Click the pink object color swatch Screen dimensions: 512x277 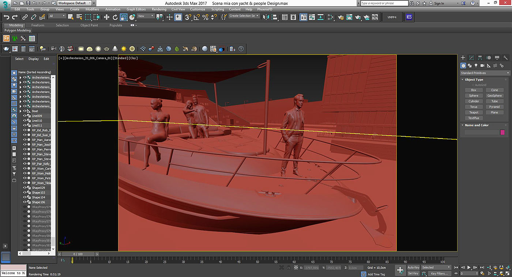[x=502, y=132]
